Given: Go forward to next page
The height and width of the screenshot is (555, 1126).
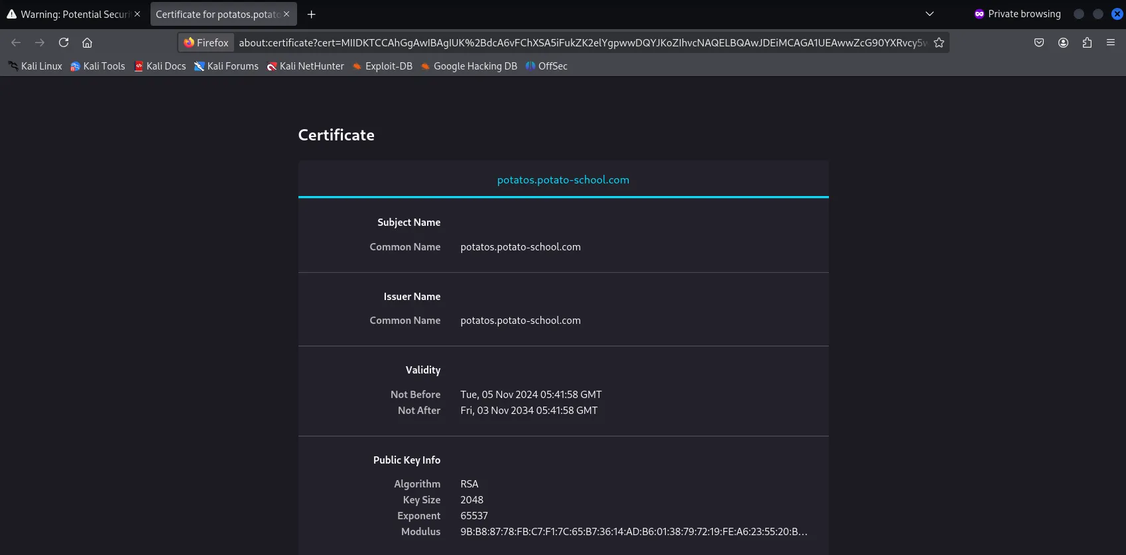Looking at the screenshot, I should (x=40, y=42).
